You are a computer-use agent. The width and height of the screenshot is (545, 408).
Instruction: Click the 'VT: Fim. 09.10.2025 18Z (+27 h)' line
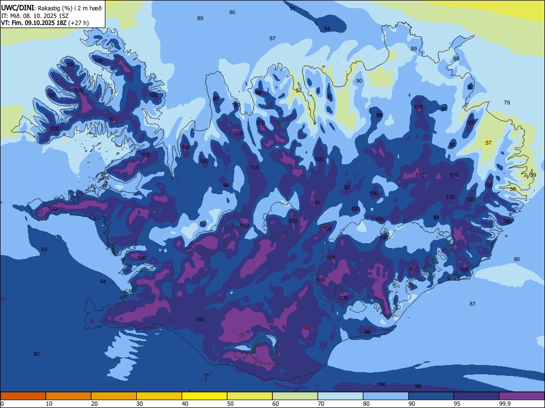coord(45,23)
